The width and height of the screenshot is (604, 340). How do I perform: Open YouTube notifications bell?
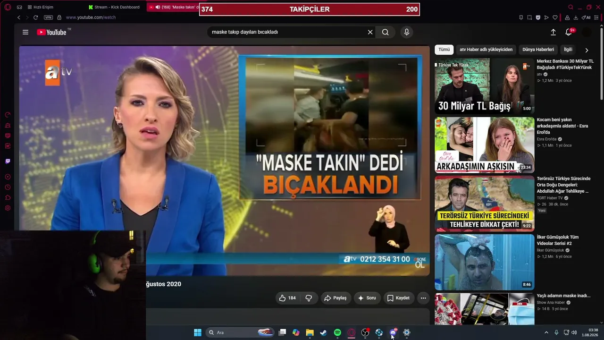click(x=569, y=32)
